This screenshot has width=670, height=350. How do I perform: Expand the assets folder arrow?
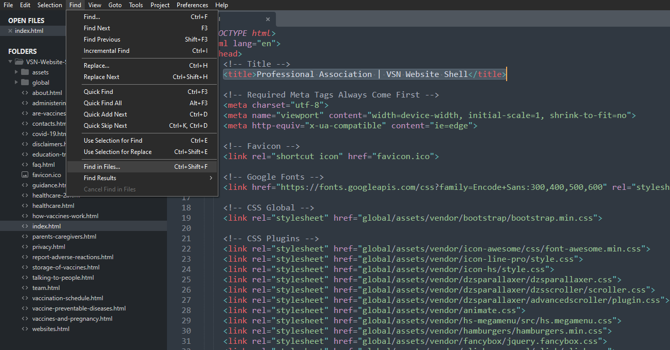pos(16,72)
